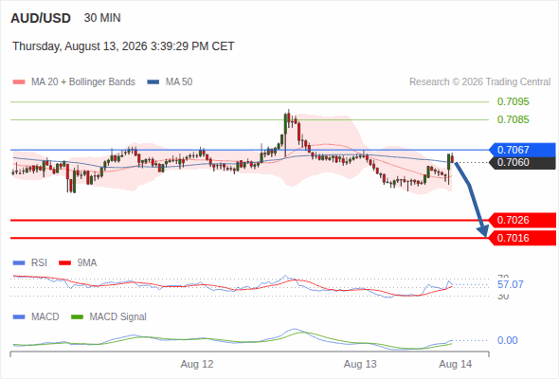Click the Research Trading Central credit text
559x379 pixels.
tap(479, 82)
